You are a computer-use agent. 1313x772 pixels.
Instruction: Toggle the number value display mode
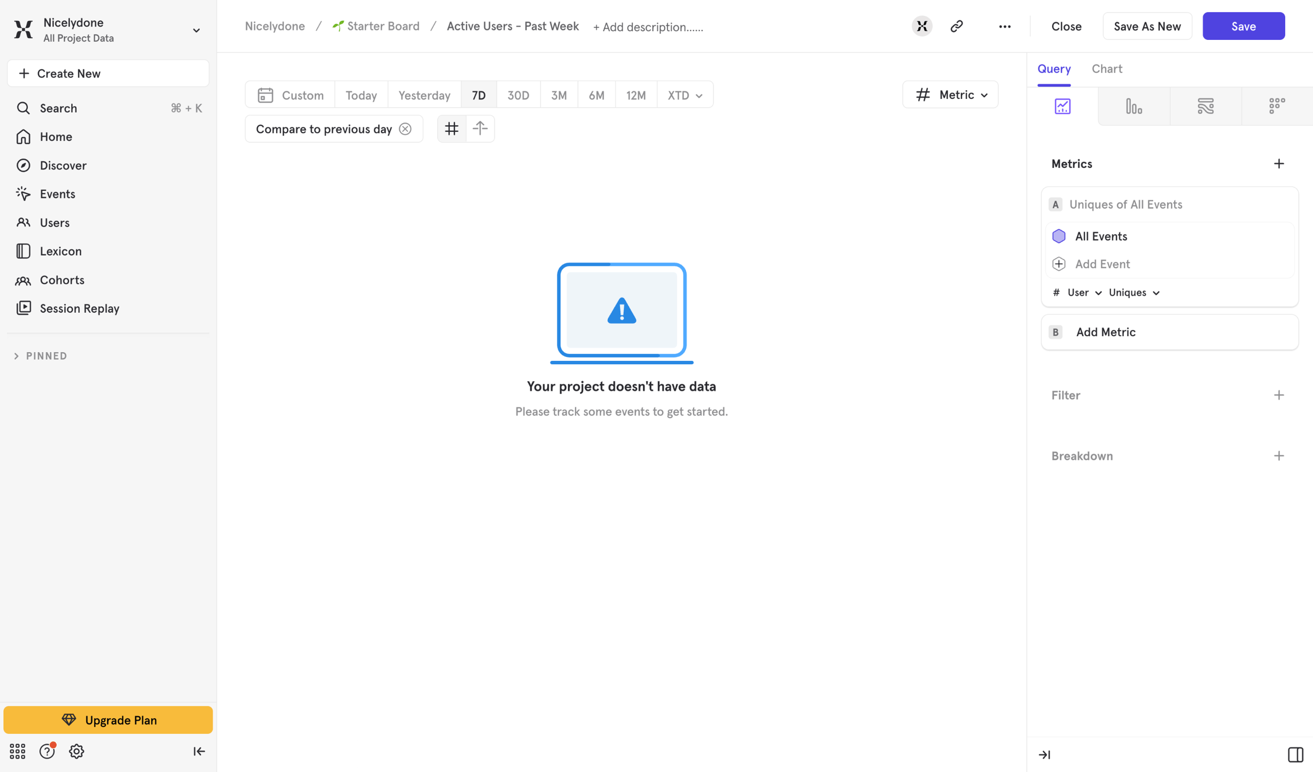point(451,129)
